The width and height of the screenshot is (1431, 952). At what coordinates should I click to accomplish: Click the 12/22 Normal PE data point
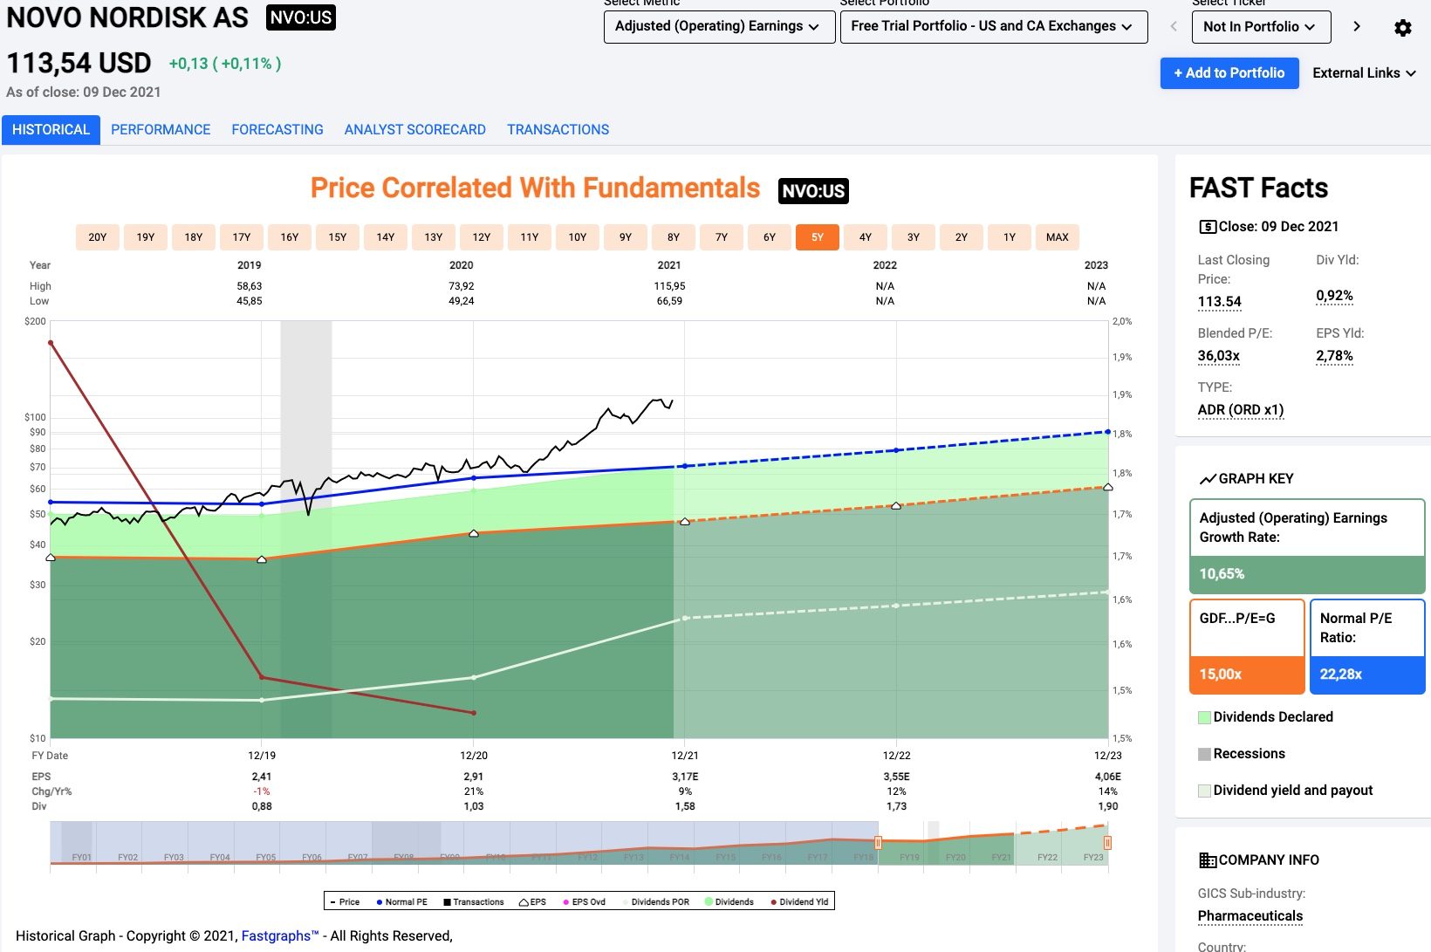coord(896,450)
